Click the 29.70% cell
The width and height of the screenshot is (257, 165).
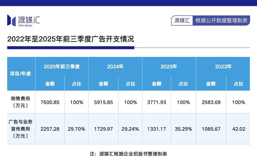(x=76, y=129)
